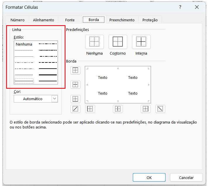Switch to the Preenchimento tab

[x=122, y=20]
